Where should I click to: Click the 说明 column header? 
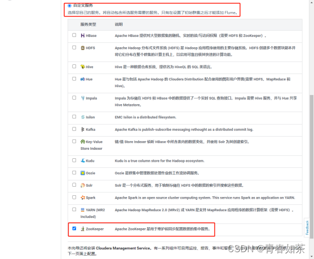119,24
